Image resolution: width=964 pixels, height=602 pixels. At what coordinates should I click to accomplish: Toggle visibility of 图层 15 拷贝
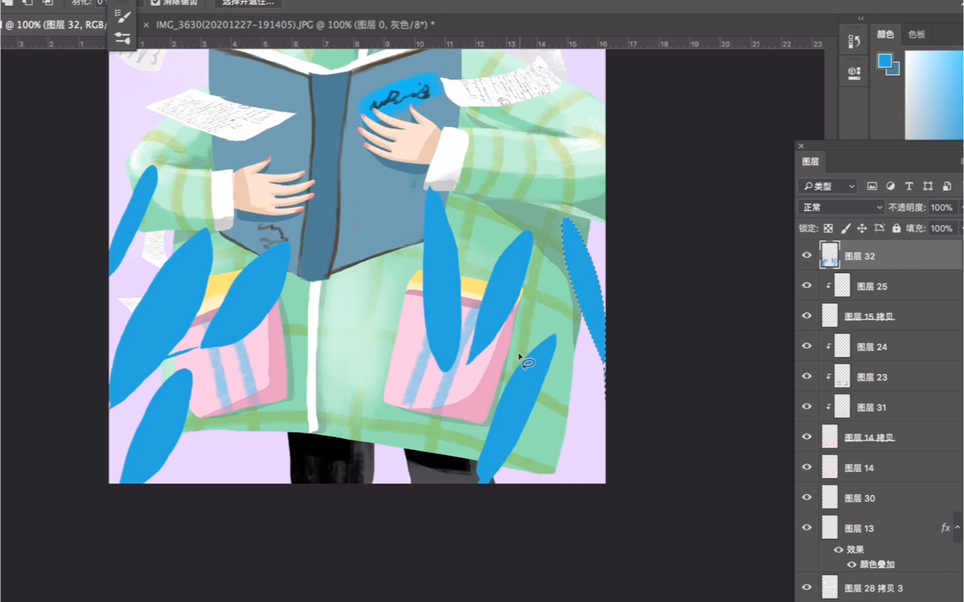click(807, 316)
